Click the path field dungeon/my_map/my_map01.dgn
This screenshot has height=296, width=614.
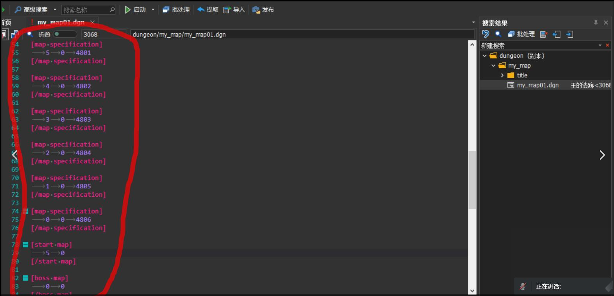pos(302,34)
